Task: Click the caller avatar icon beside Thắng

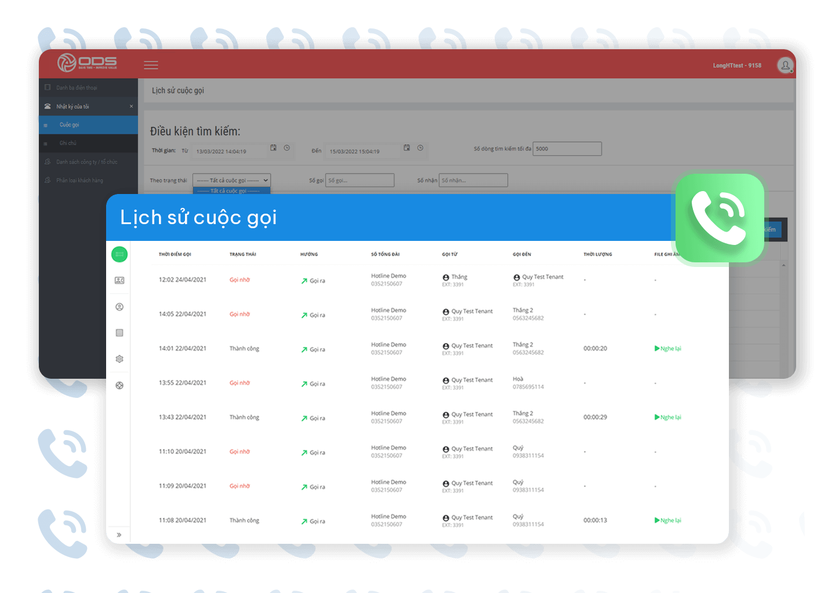Action: point(446,277)
